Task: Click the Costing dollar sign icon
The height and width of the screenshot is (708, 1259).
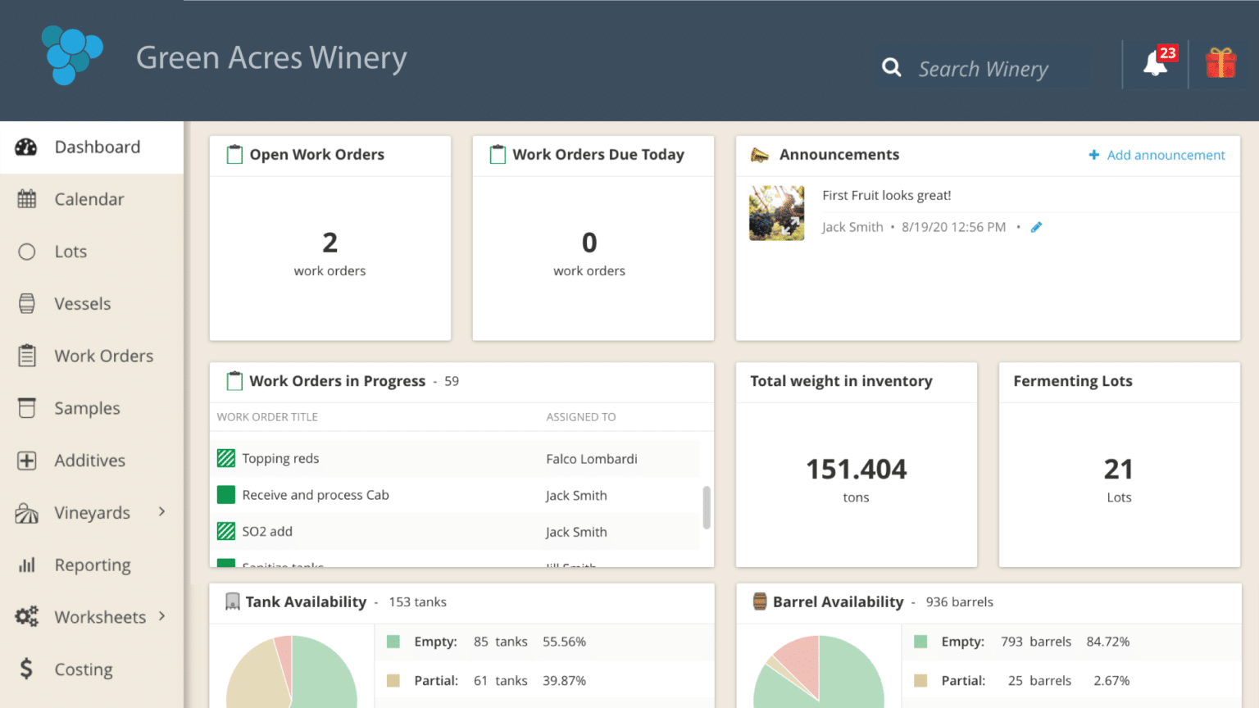Action: (x=26, y=669)
